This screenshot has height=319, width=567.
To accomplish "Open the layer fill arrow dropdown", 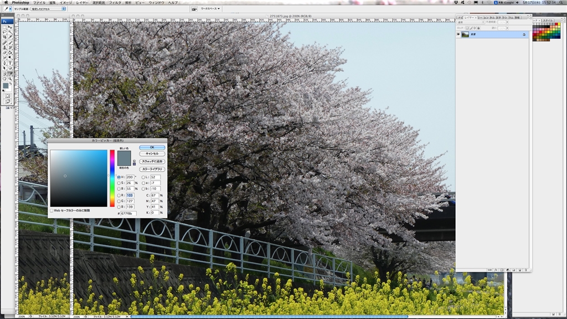I will [x=507, y=28].
